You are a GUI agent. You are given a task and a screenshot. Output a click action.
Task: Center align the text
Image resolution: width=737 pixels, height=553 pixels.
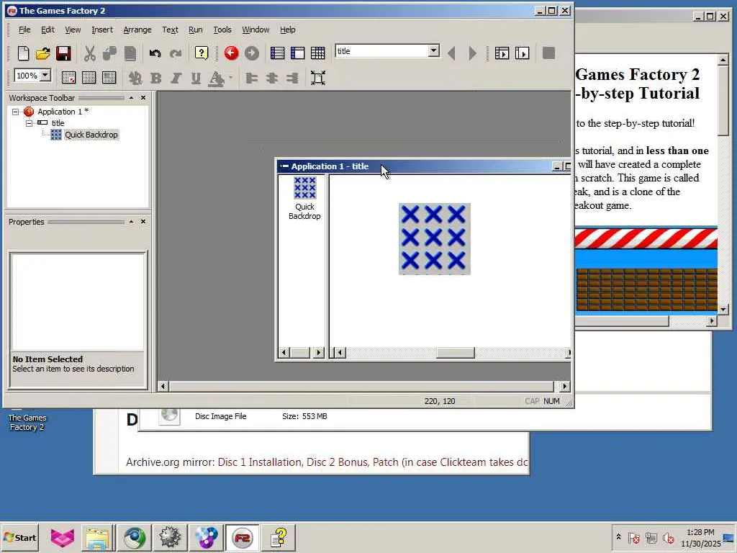click(271, 78)
